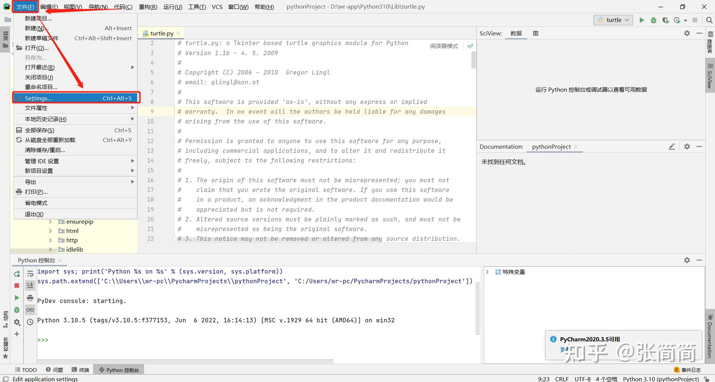This screenshot has width=715, height=382.
Task: Toggle scroll-to-end in the console output
Action: pyautogui.click(x=30, y=285)
